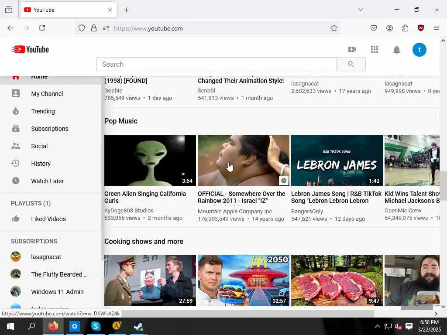Open Skype from the taskbar
Screen dimensions: 447x335
pyautogui.click(x=96, y=326)
